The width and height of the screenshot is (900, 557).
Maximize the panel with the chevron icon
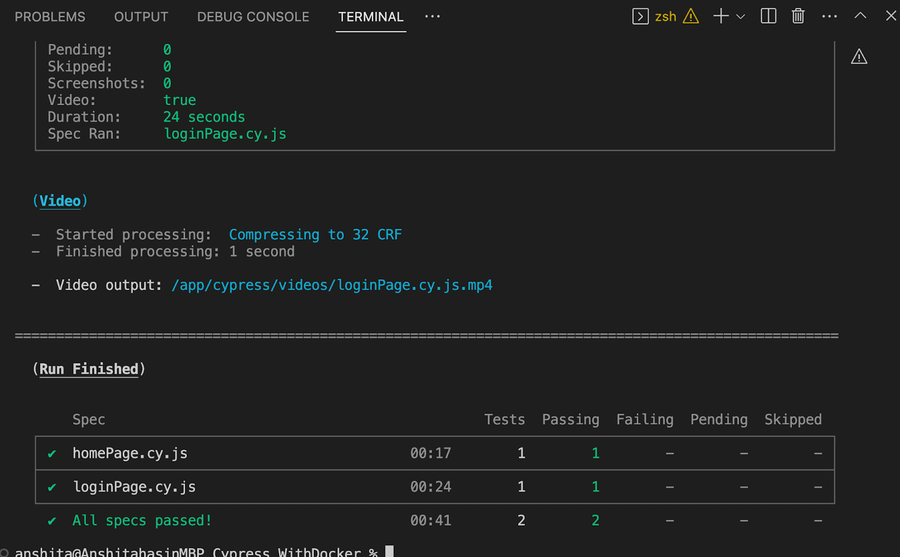coord(860,16)
